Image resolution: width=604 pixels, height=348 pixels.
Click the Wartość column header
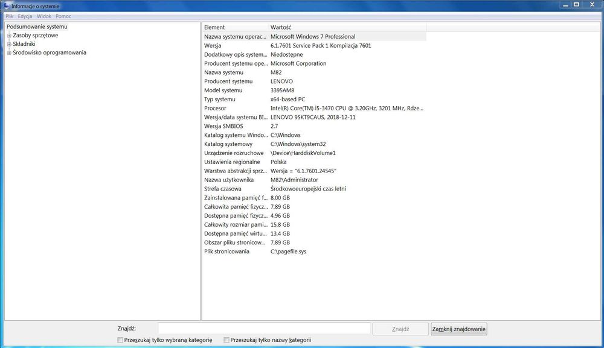[347, 27]
